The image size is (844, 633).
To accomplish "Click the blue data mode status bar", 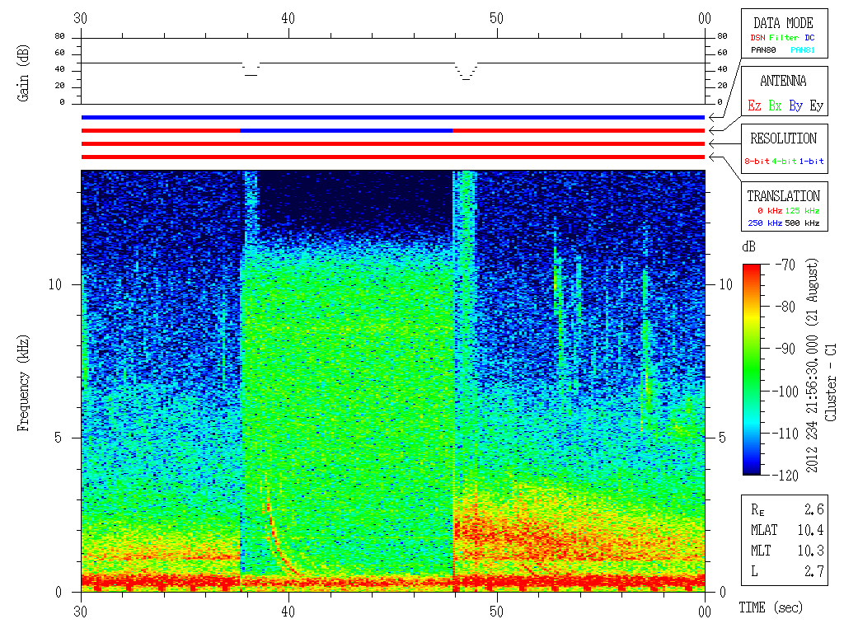I will (x=393, y=117).
